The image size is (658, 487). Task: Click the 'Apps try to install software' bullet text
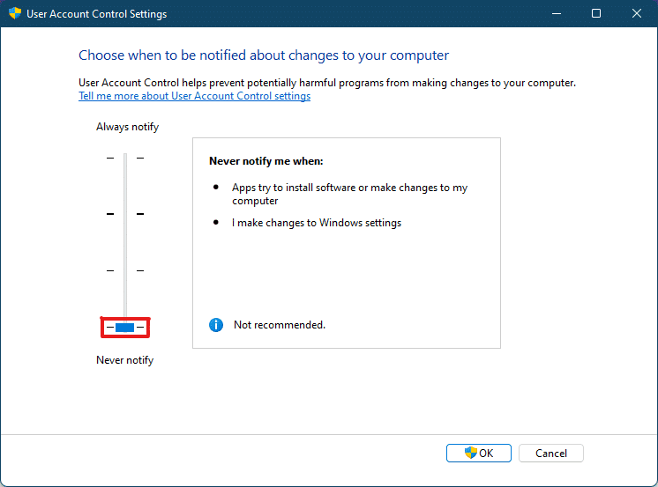point(349,194)
